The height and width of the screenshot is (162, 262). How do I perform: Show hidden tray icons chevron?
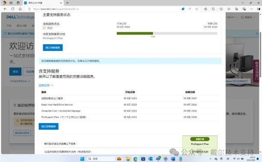[210, 159]
